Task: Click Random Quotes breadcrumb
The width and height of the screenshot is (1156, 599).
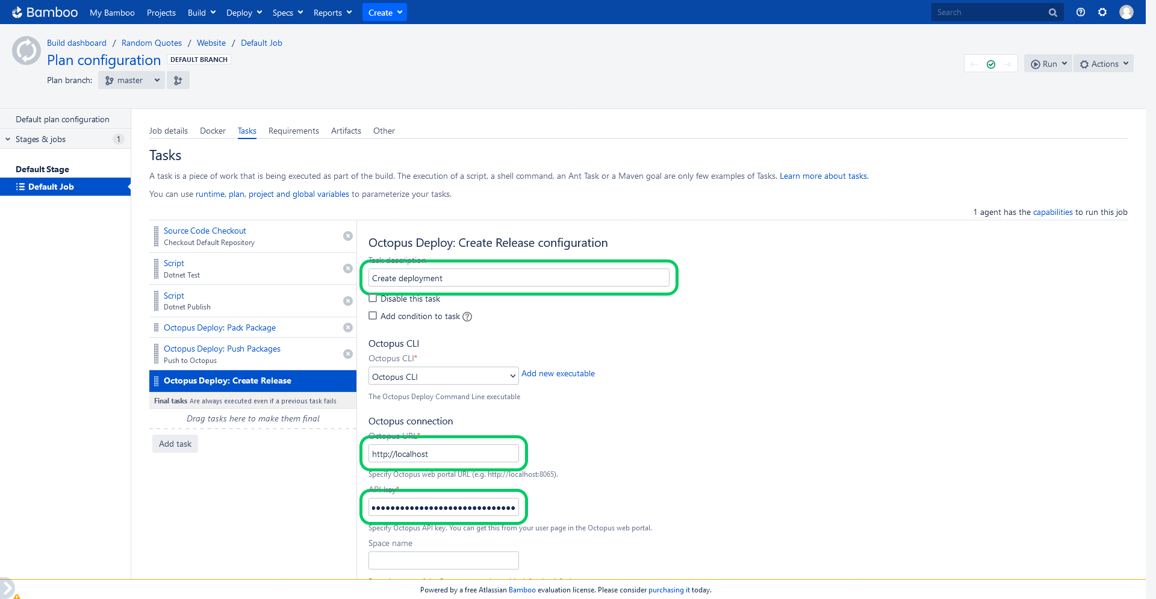Action: (152, 43)
